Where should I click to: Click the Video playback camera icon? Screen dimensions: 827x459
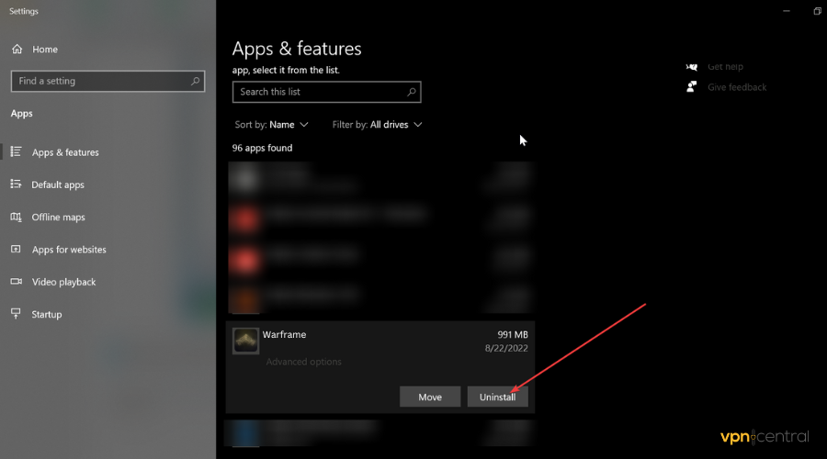tap(17, 282)
